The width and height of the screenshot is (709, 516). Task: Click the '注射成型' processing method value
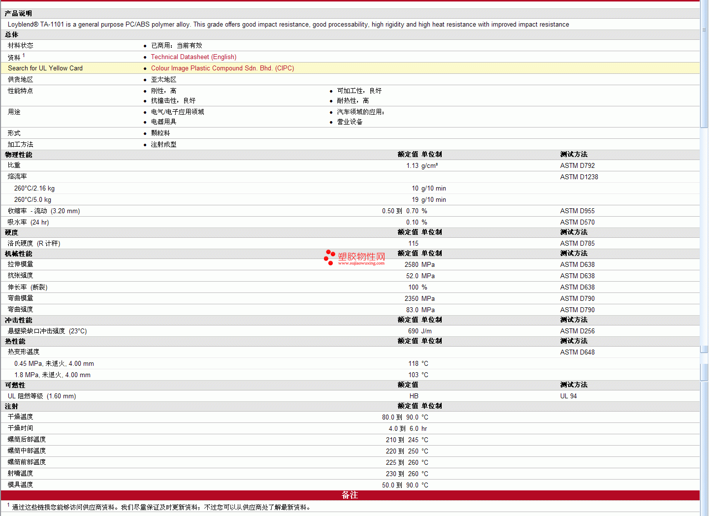[x=163, y=144]
